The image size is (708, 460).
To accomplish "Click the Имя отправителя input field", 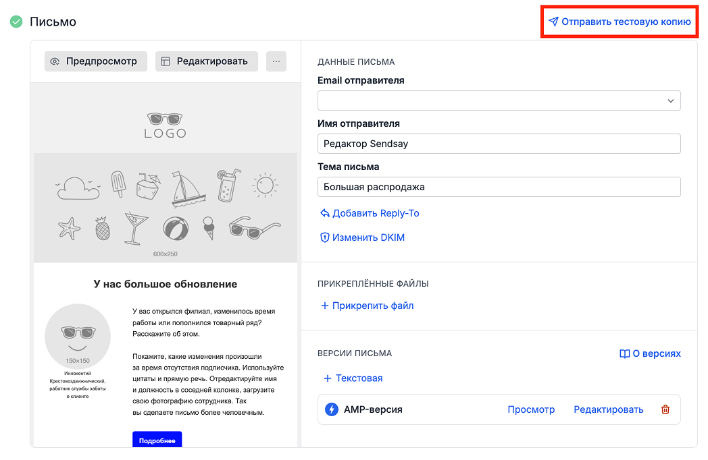I will pyautogui.click(x=499, y=144).
